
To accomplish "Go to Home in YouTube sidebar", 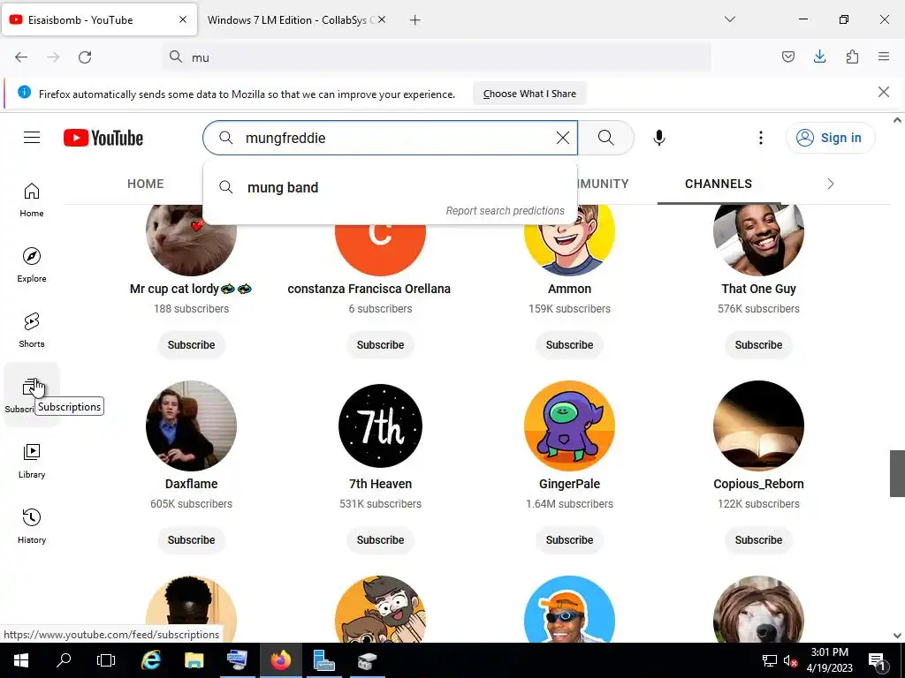I will (x=32, y=200).
